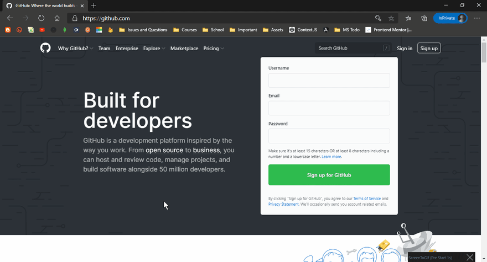Open the MongoDB green leaf bookmark
Image resolution: width=487 pixels, height=262 pixels.
[65, 30]
